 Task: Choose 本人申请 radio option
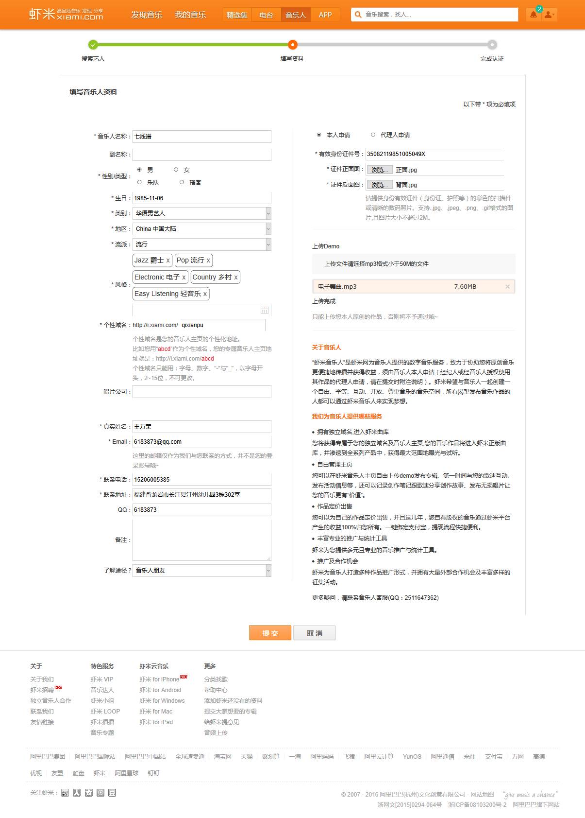point(319,135)
